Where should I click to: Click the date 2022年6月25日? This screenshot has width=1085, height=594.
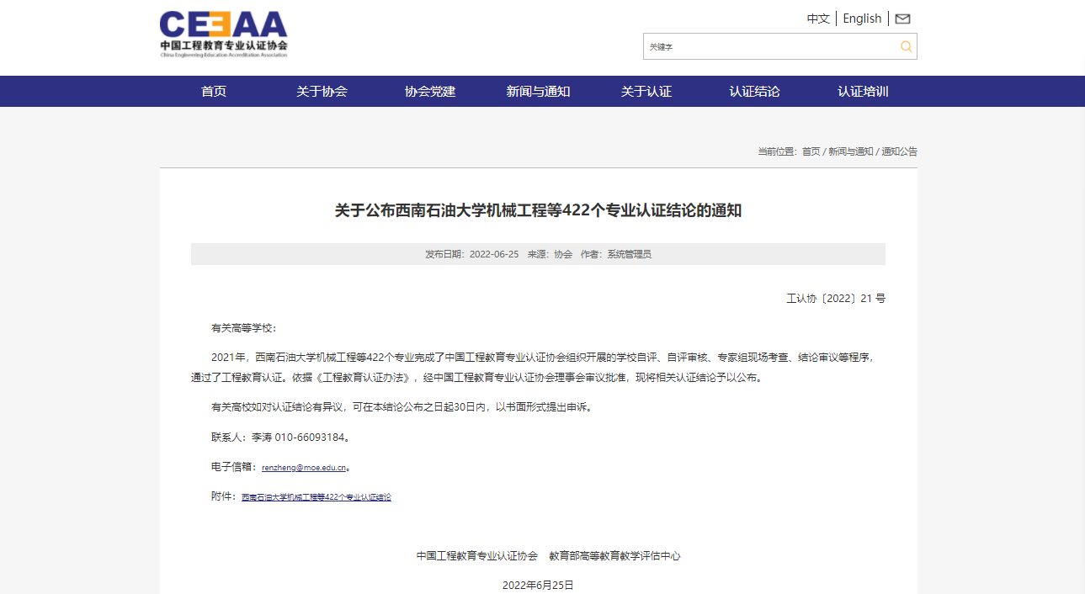(x=538, y=586)
